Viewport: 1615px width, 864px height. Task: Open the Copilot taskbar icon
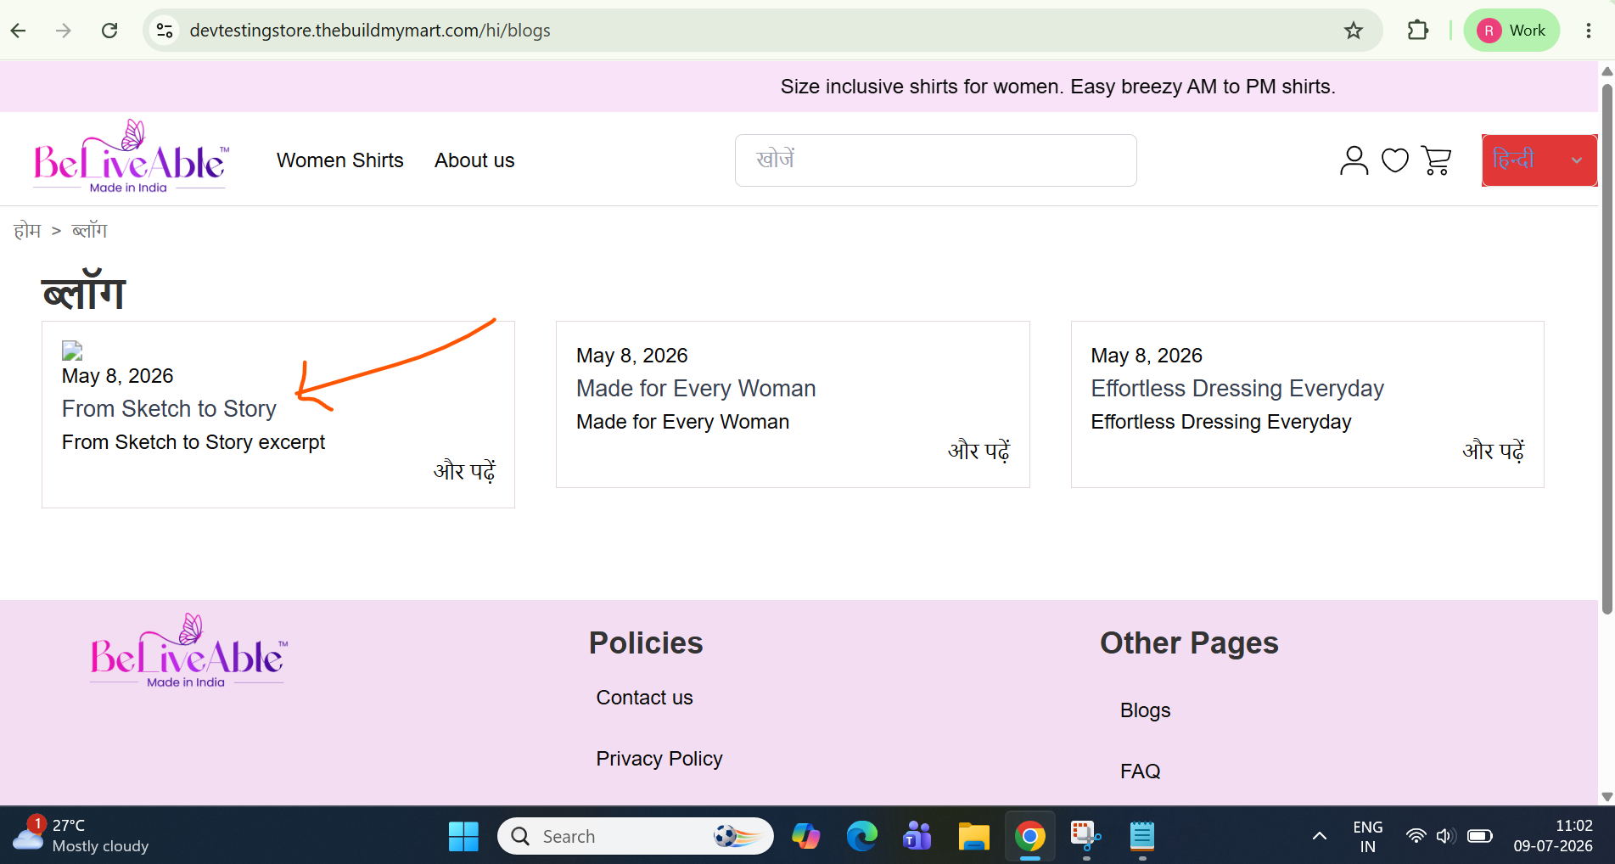pyautogui.click(x=805, y=837)
